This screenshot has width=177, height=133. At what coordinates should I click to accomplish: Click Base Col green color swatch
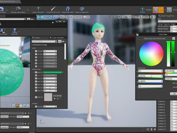(53, 72)
